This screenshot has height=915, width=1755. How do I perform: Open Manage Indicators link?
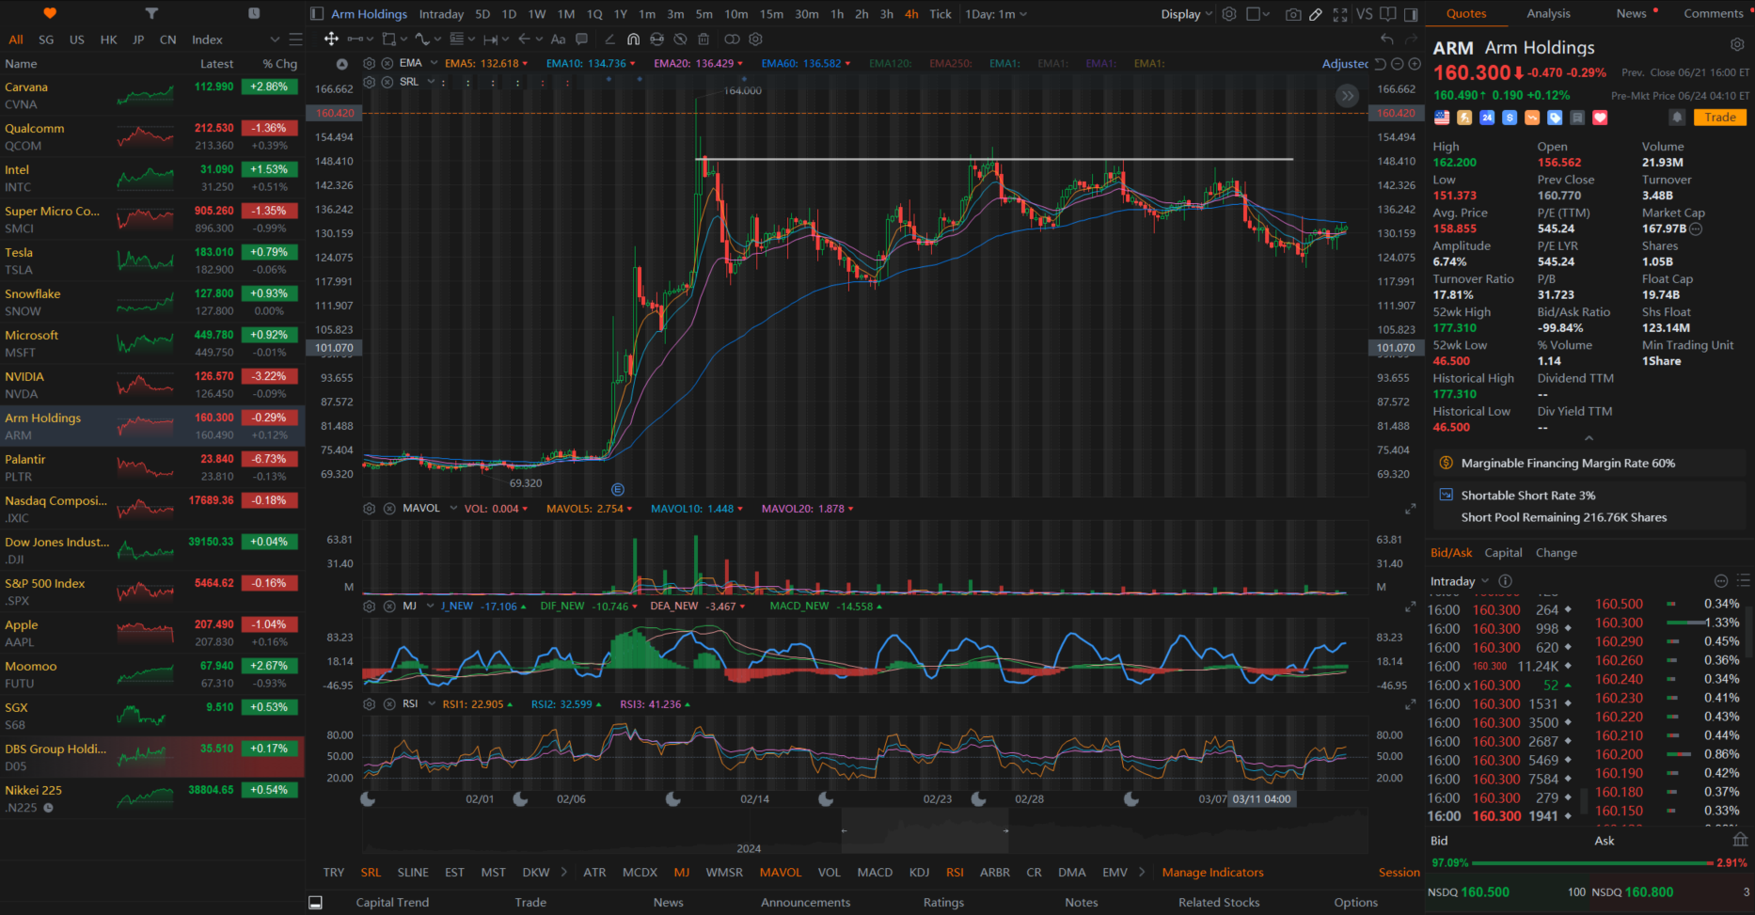point(1212,873)
